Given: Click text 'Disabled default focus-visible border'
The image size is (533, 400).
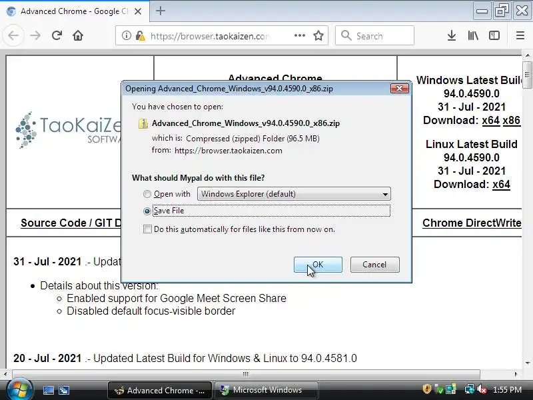Looking at the screenshot, I should (151, 311).
